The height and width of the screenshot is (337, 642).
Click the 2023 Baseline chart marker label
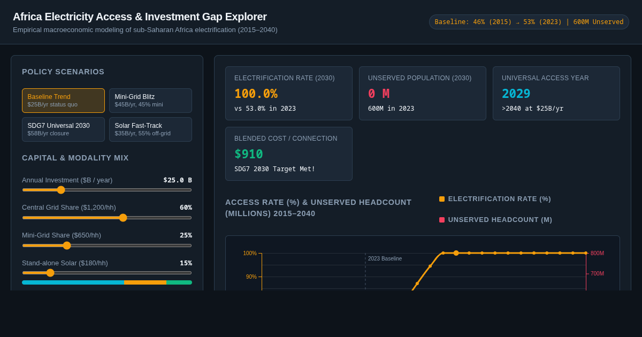(385, 259)
